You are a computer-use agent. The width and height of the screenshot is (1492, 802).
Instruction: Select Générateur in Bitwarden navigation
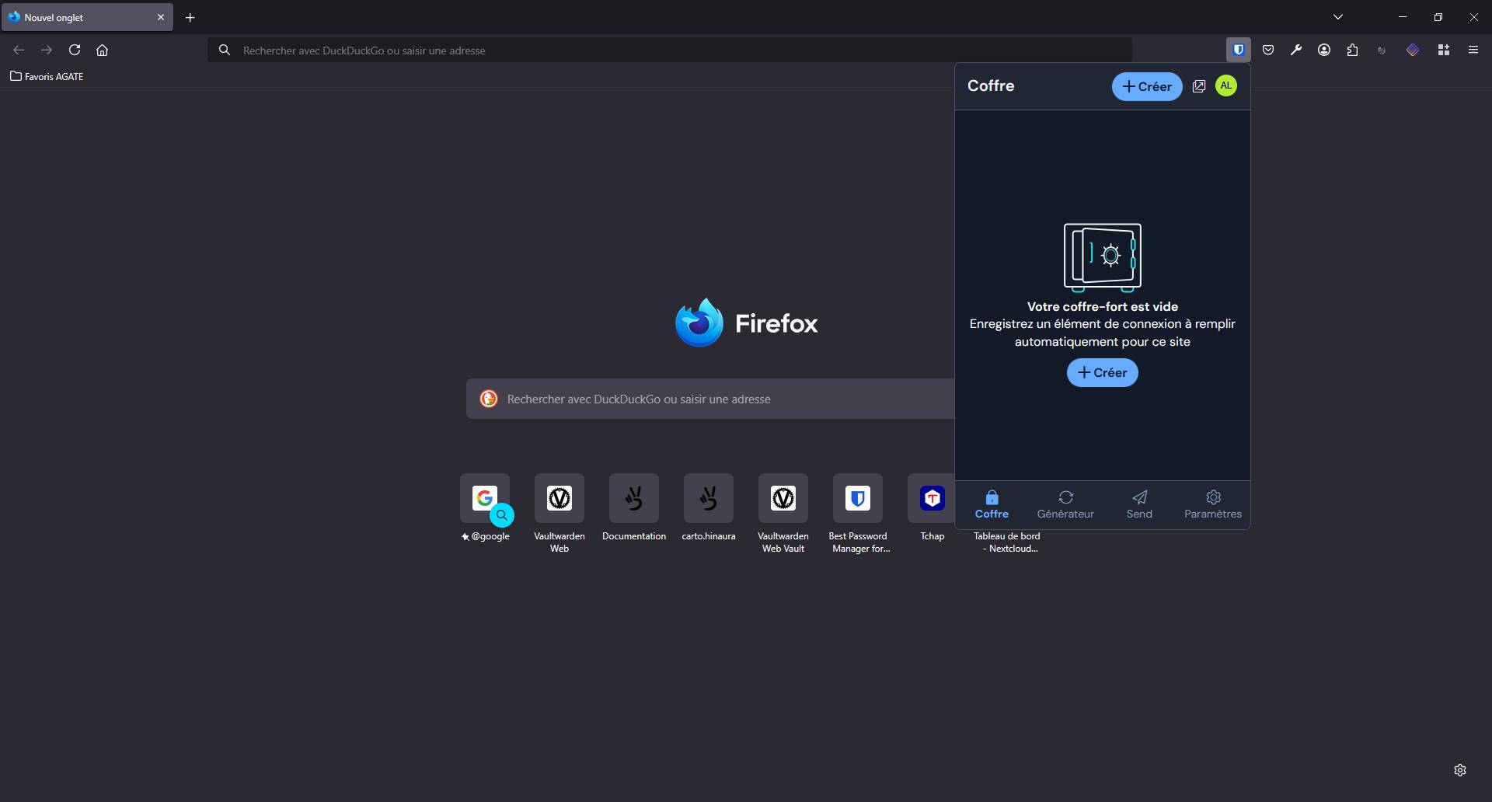point(1065,504)
